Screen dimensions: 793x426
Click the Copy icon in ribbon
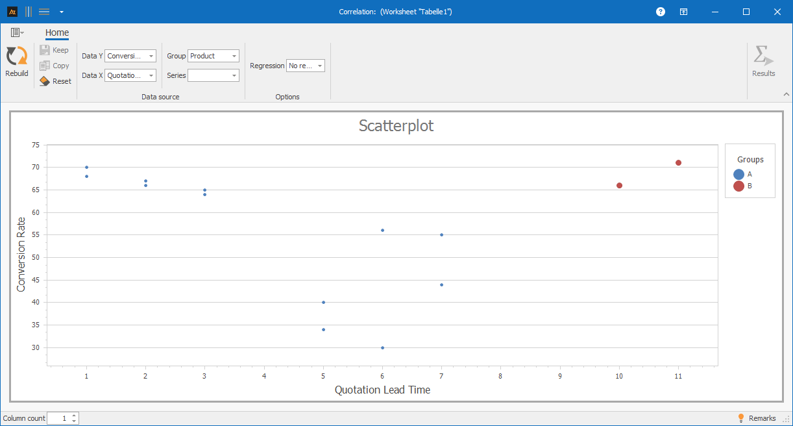45,66
